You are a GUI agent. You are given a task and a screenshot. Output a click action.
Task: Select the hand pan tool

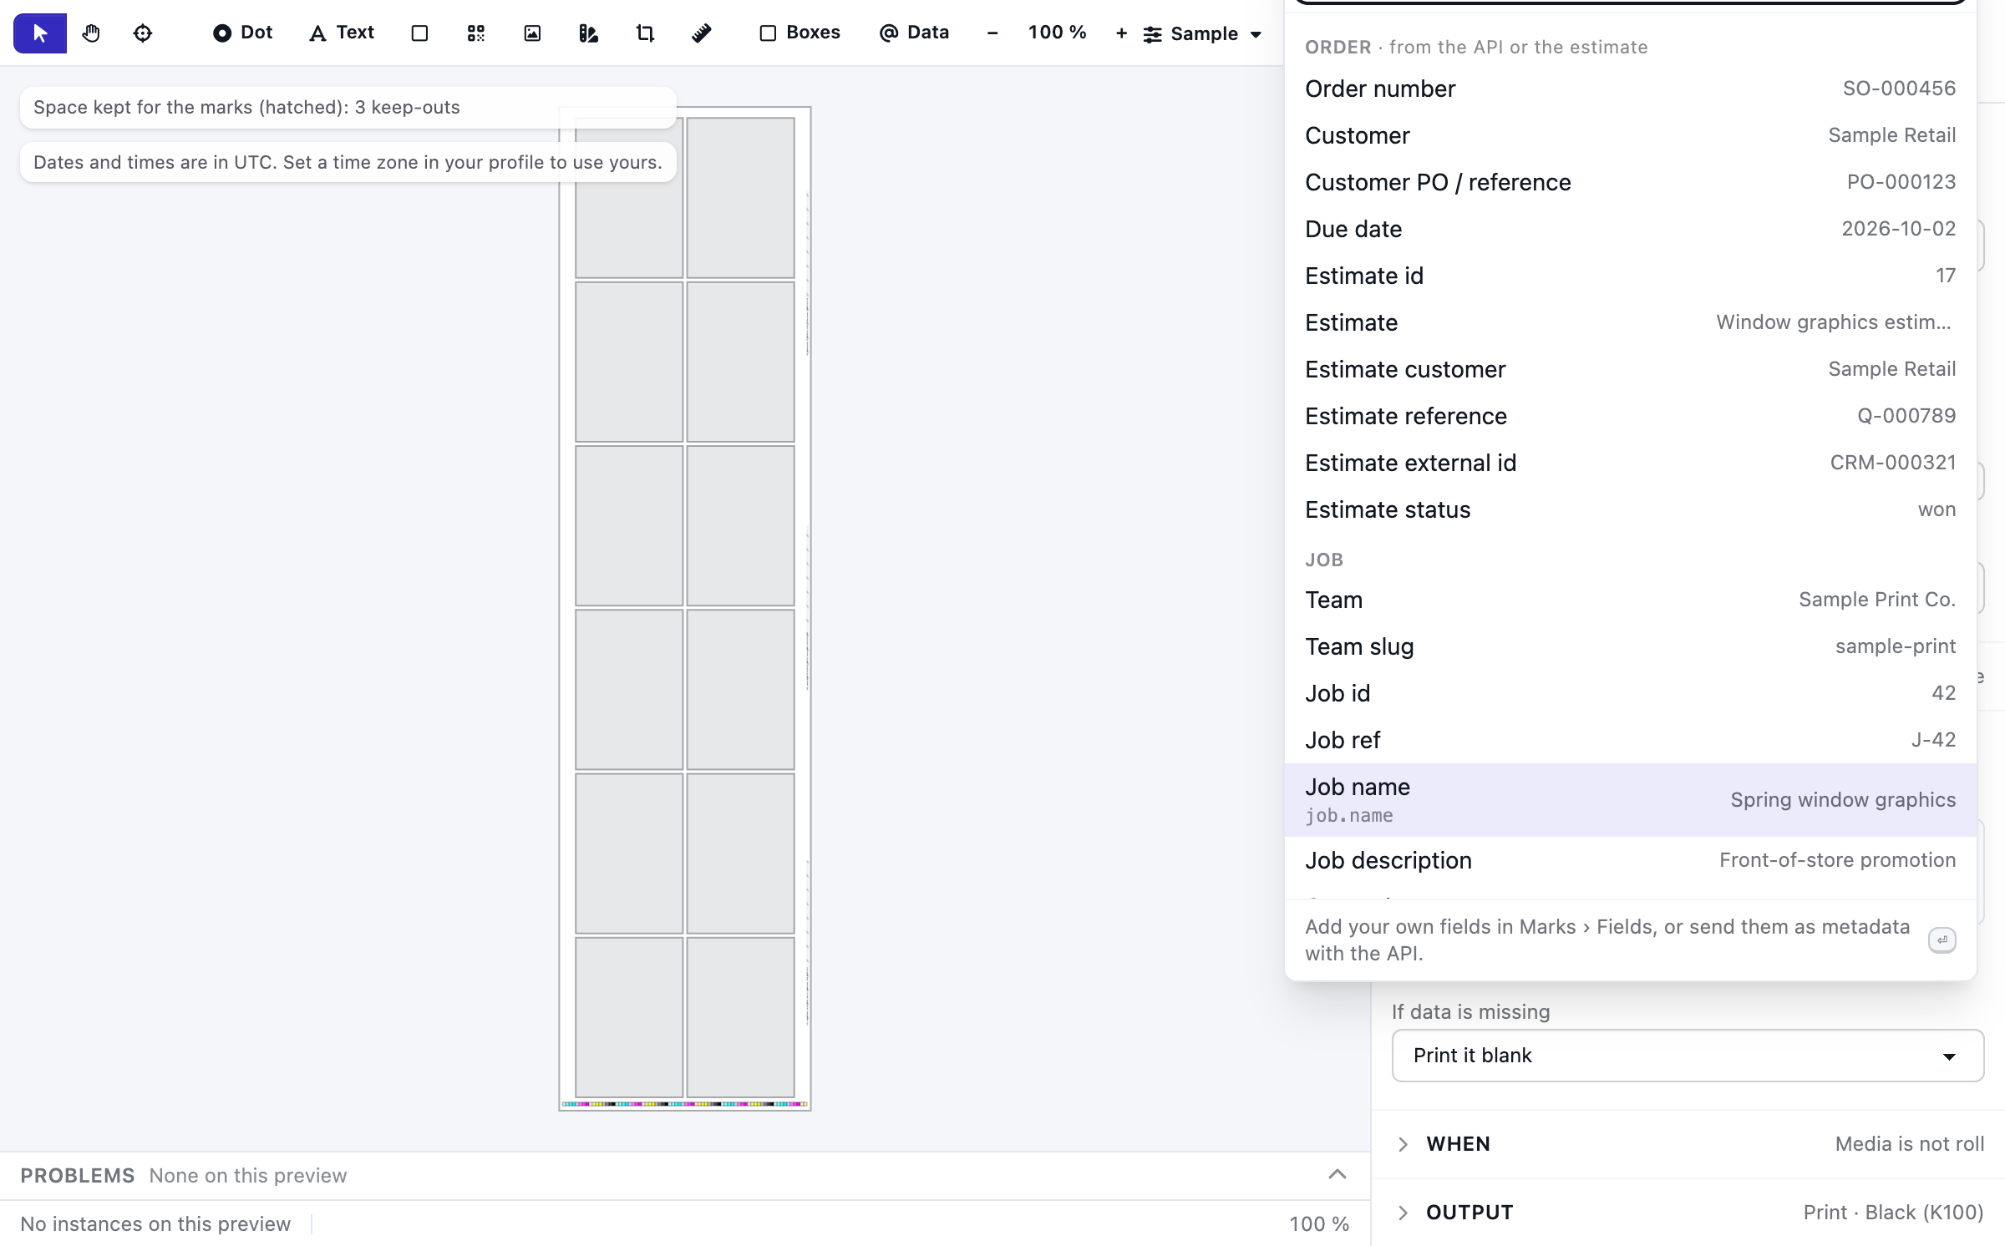91,33
